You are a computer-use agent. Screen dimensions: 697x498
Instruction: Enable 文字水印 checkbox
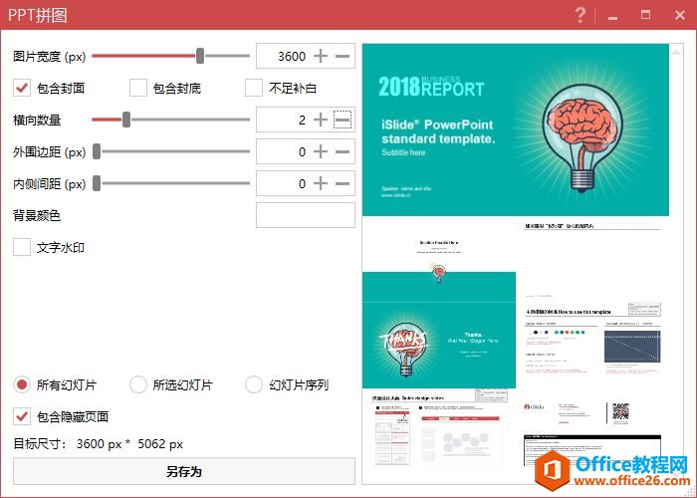22,247
